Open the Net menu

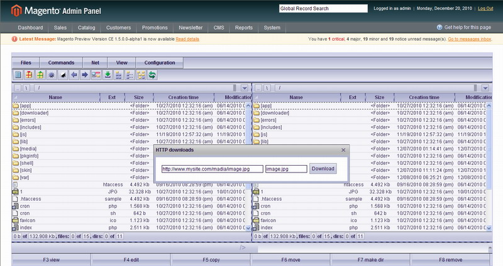coord(96,63)
